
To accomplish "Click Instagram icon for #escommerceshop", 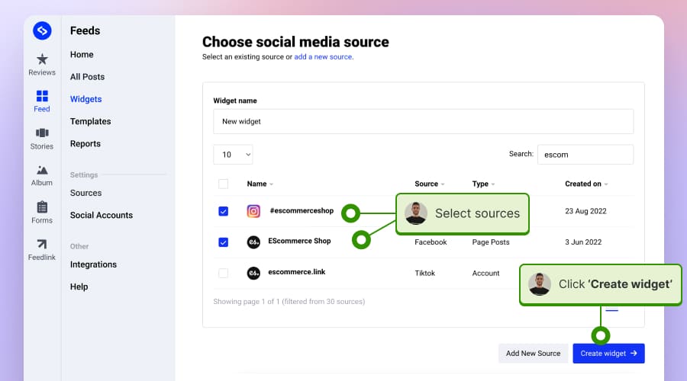I will click(253, 211).
